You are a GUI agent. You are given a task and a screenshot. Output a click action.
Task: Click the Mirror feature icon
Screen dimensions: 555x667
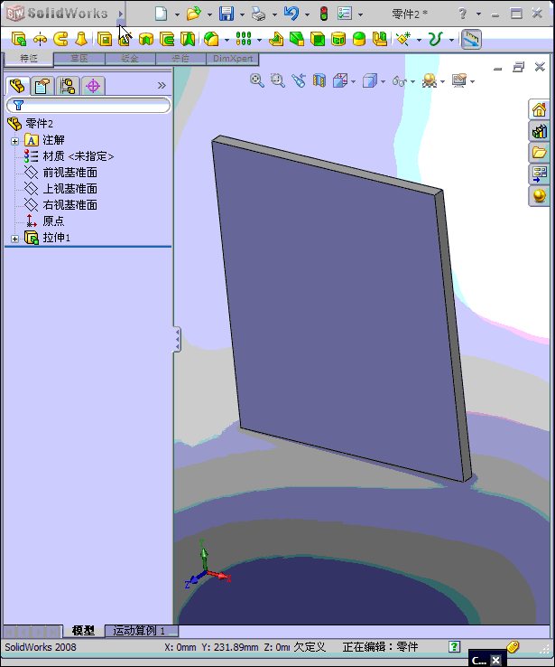click(380, 39)
